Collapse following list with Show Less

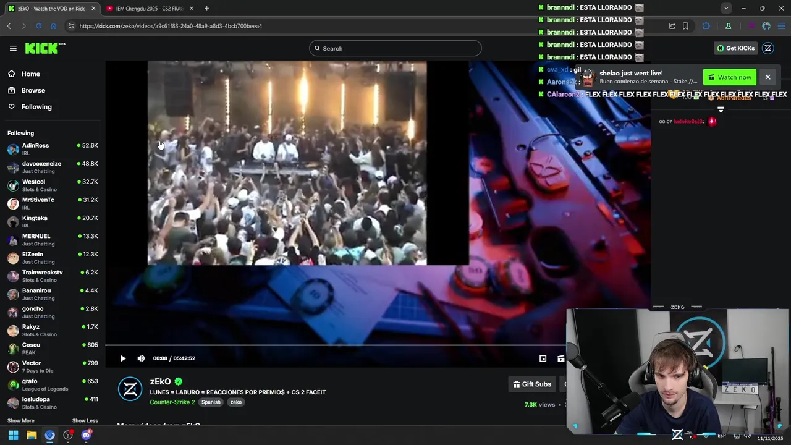coord(85,421)
